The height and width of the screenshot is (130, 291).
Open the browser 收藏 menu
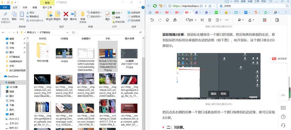[250, 1]
